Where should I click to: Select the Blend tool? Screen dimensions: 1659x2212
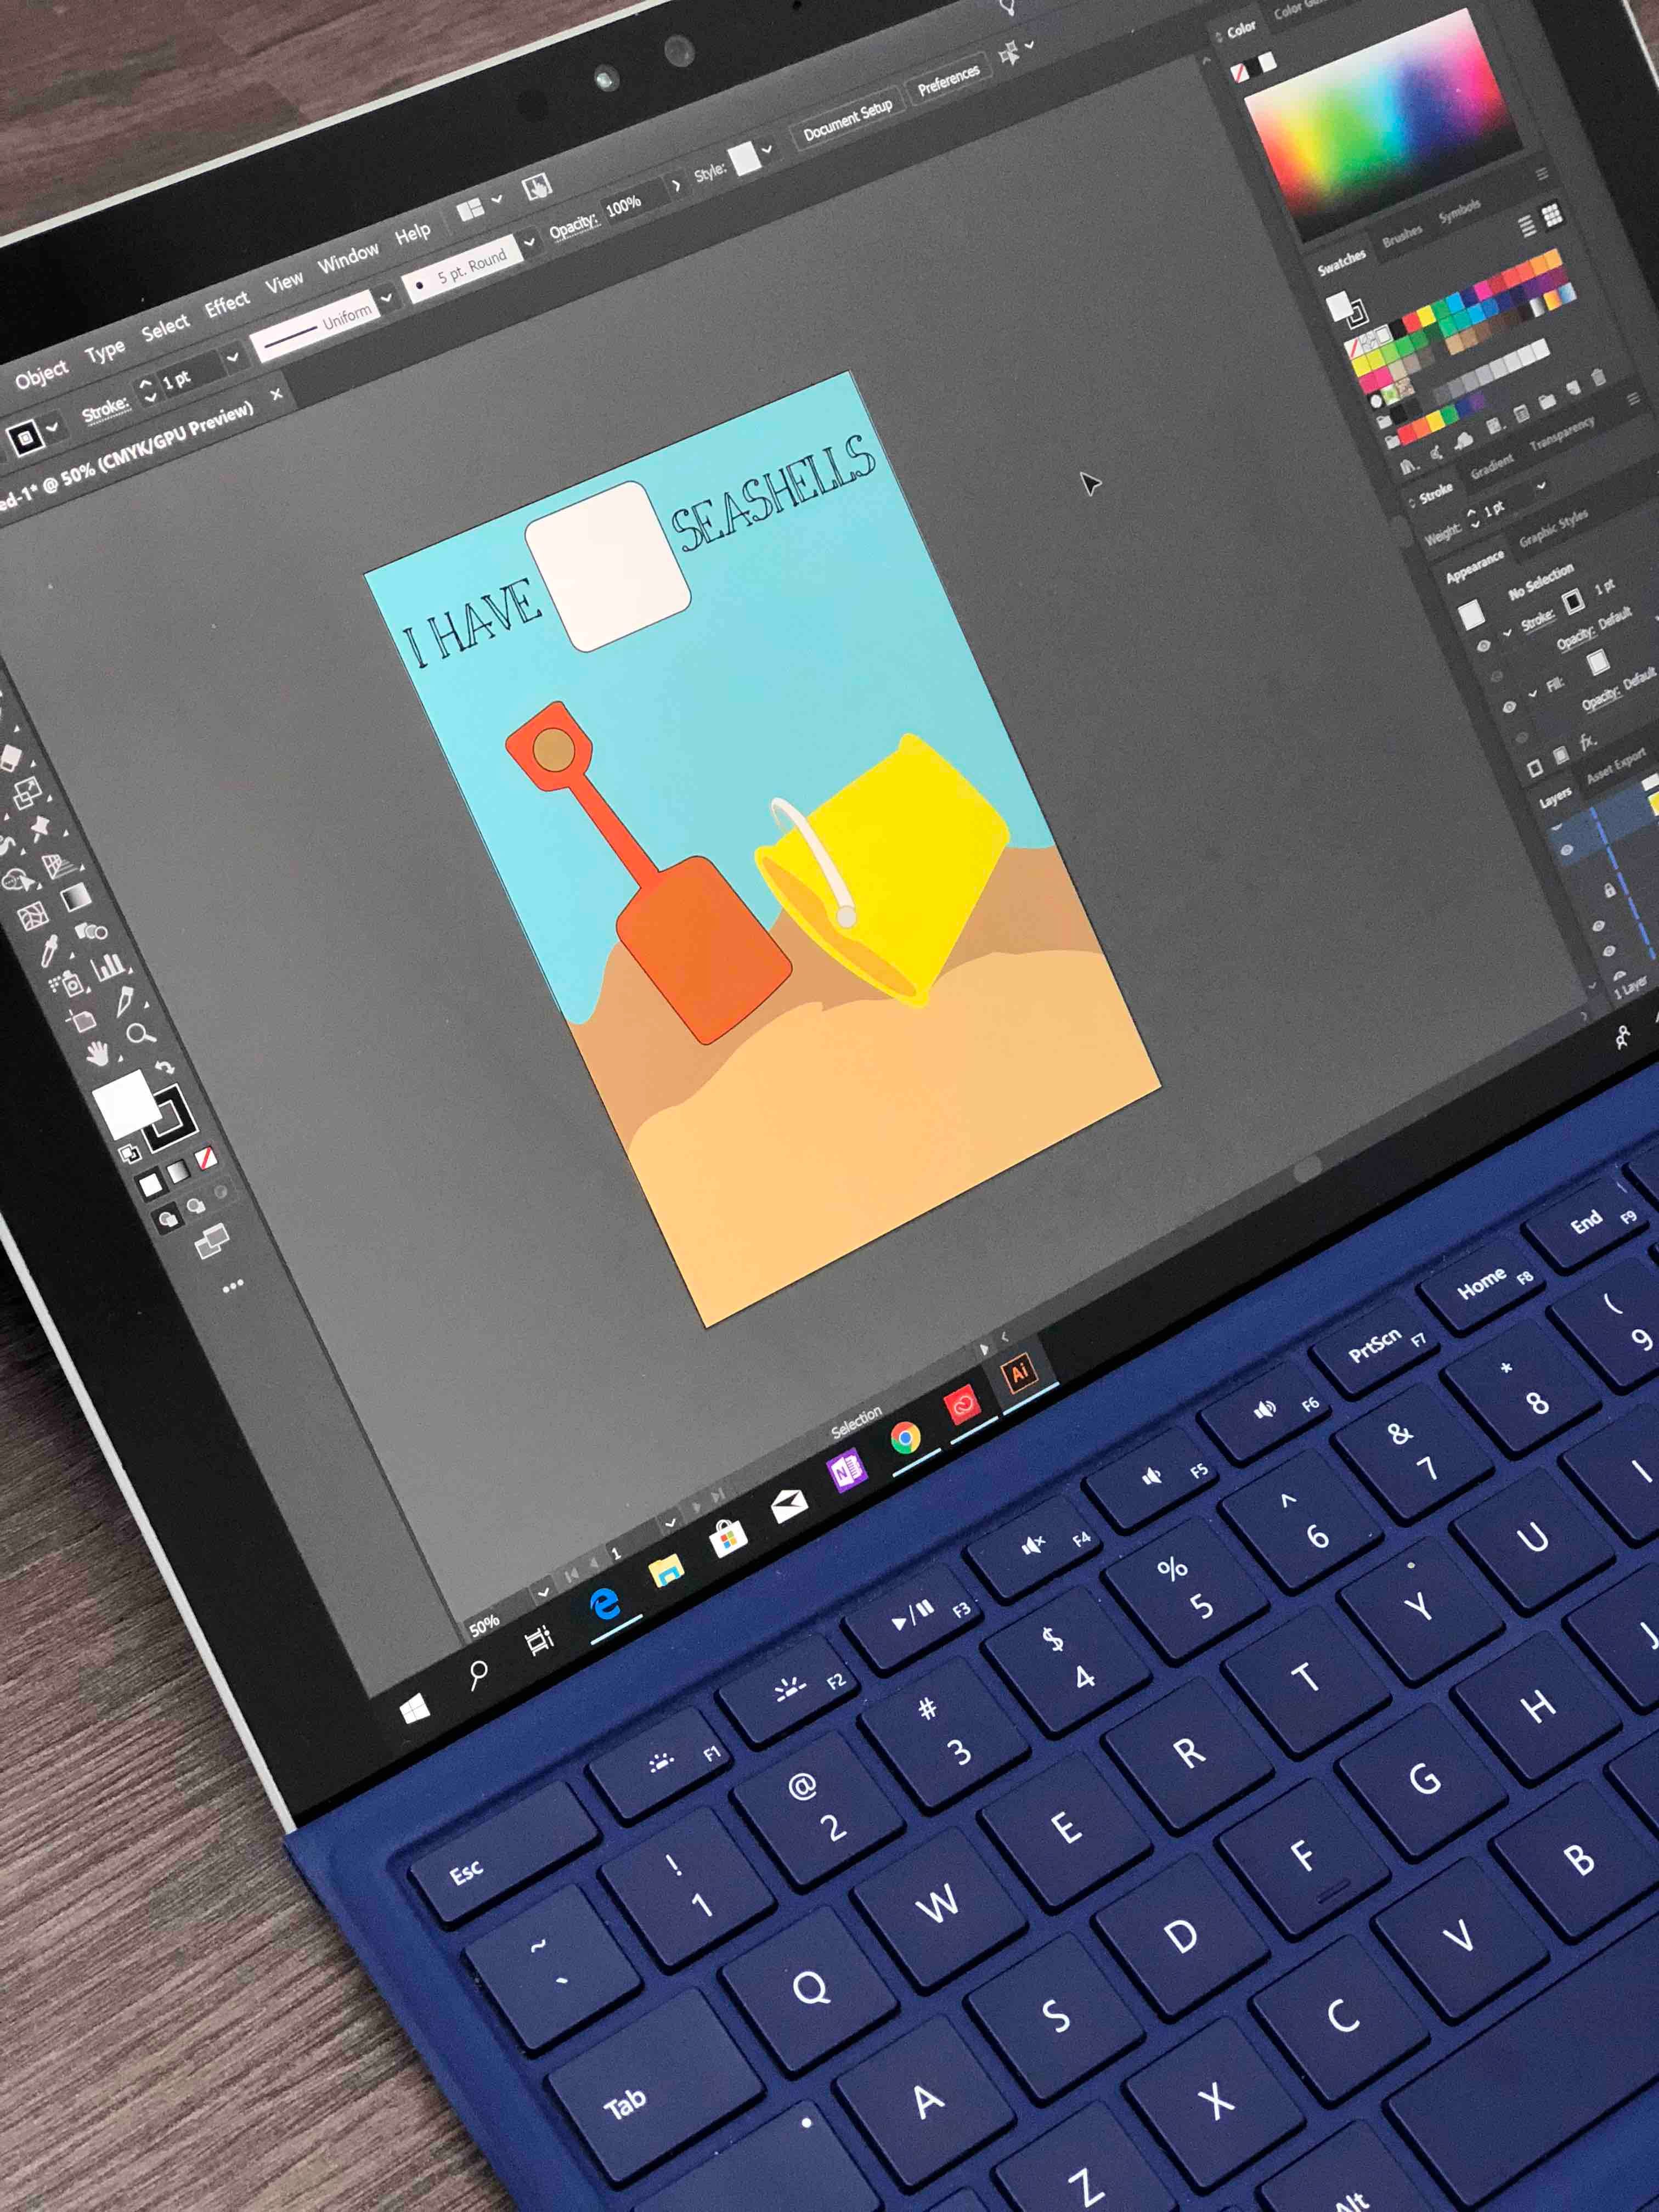pyautogui.click(x=93, y=931)
